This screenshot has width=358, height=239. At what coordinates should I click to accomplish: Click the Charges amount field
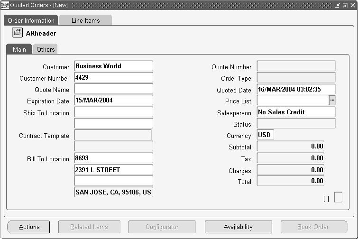pyautogui.click(x=290, y=170)
